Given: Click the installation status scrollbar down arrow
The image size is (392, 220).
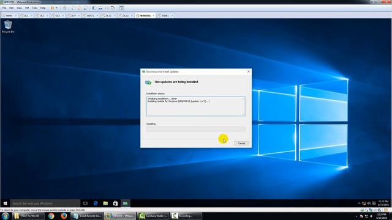Looking at the screenshot, I should pos(243,114).
